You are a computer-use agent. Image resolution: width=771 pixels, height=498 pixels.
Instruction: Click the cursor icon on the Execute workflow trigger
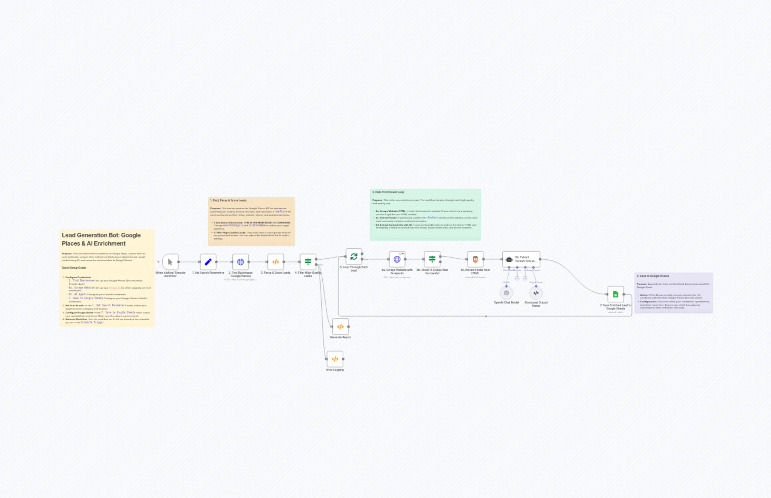170,262
